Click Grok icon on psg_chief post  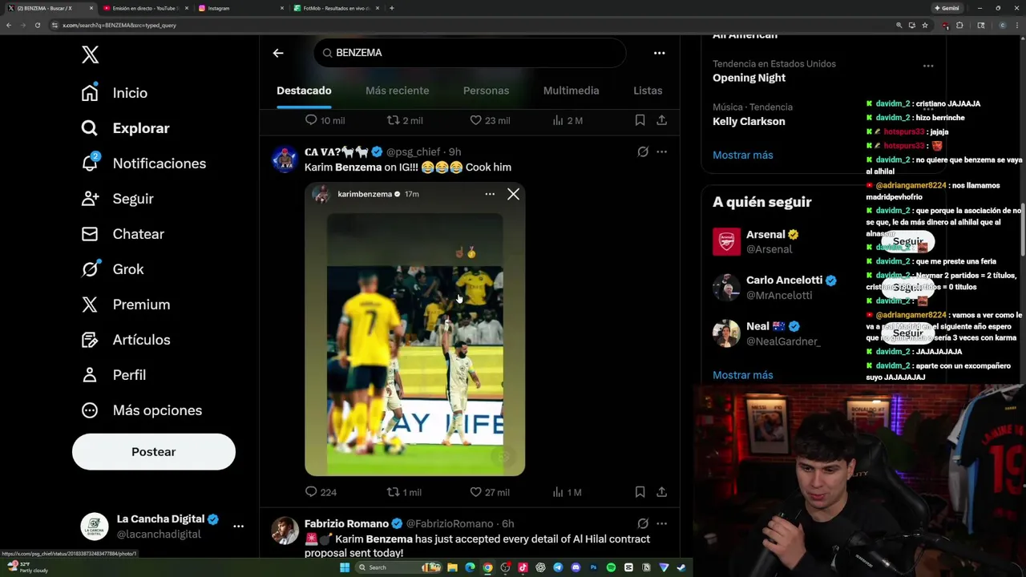click(x=643, y=151)
